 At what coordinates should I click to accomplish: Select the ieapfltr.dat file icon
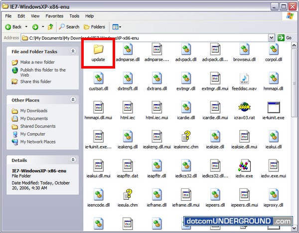pos(128,165)
